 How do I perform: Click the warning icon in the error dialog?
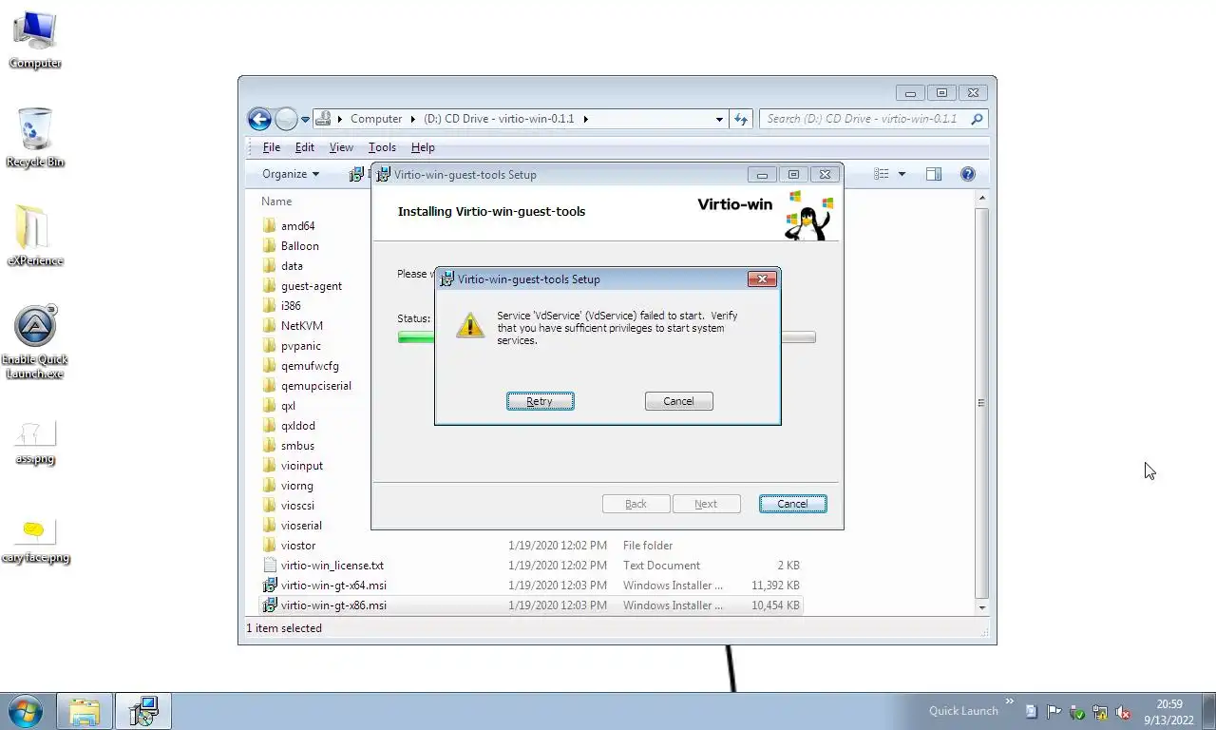tap(470, 325)
